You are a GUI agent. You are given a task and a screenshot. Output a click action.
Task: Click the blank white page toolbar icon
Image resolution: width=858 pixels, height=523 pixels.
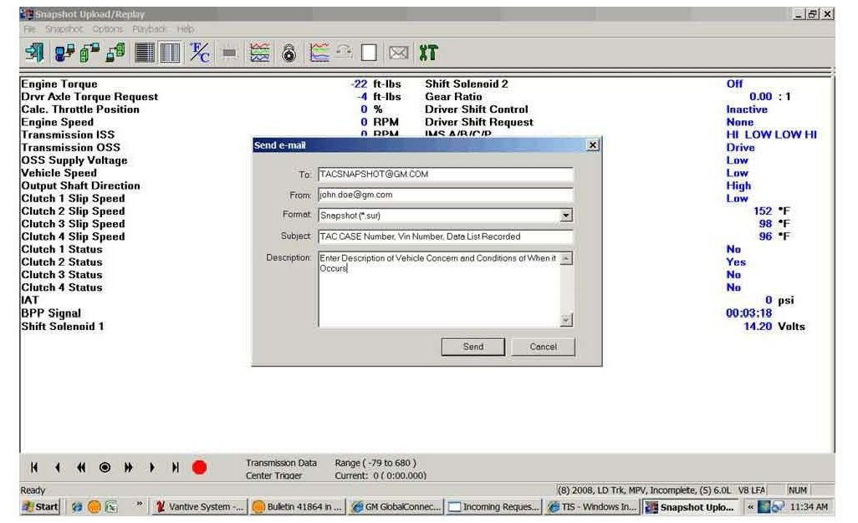[369, 53]
